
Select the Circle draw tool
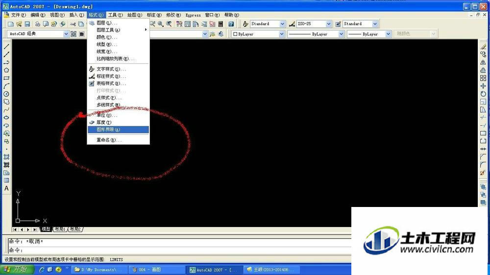click(x=6, y=94)
